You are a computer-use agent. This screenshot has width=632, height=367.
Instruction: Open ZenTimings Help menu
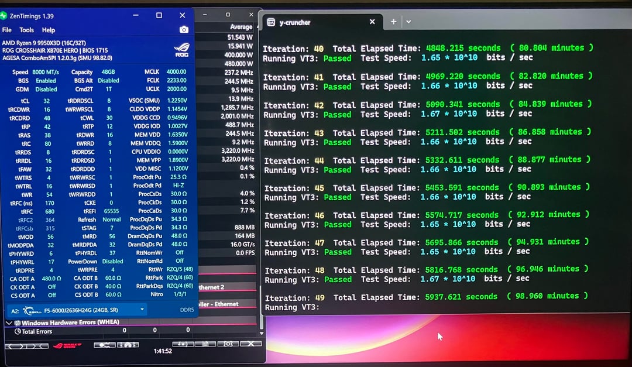pos(49,30)
